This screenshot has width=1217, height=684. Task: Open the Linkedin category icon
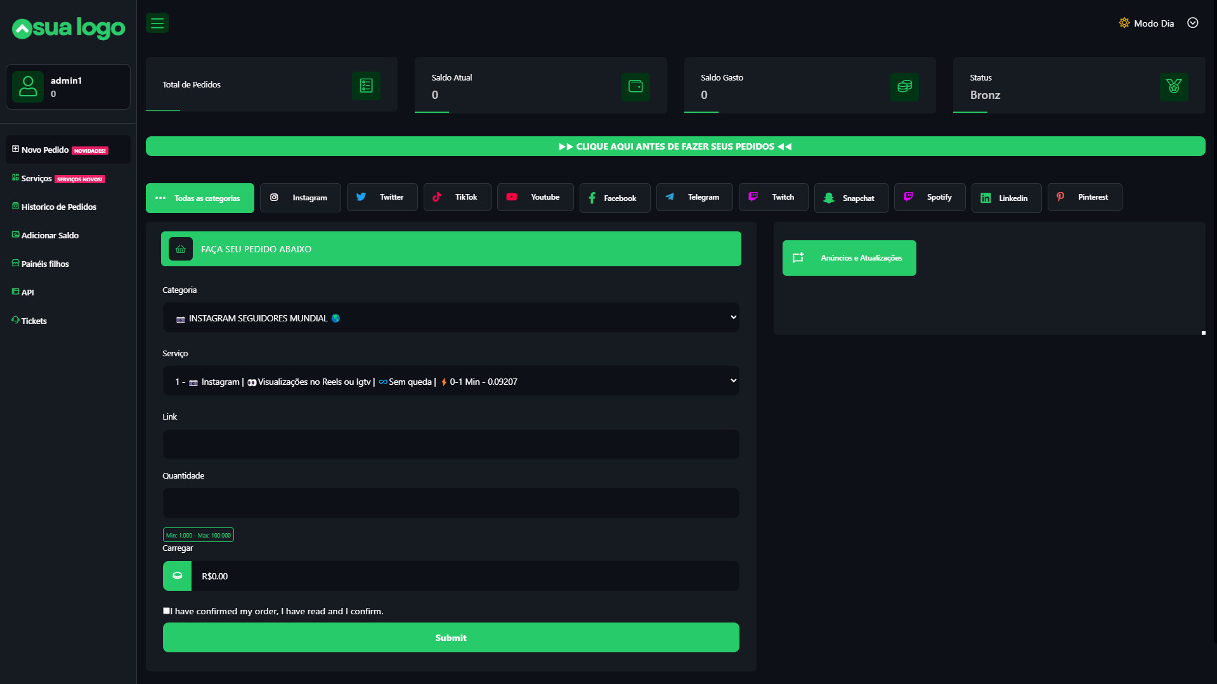[x=986, y=198]
